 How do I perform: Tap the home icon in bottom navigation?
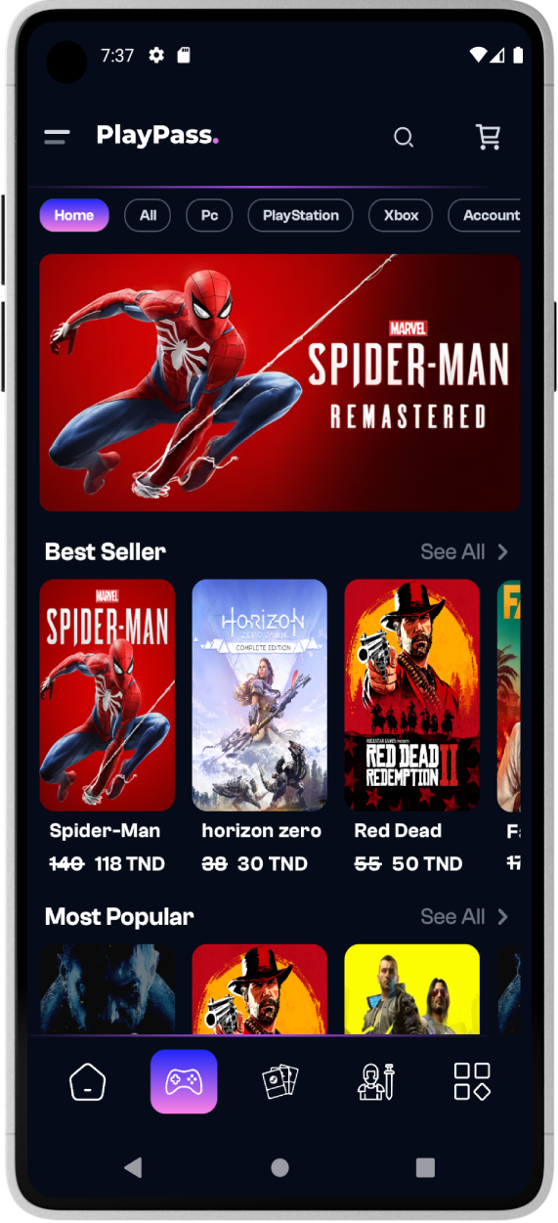click(87, 1082)
